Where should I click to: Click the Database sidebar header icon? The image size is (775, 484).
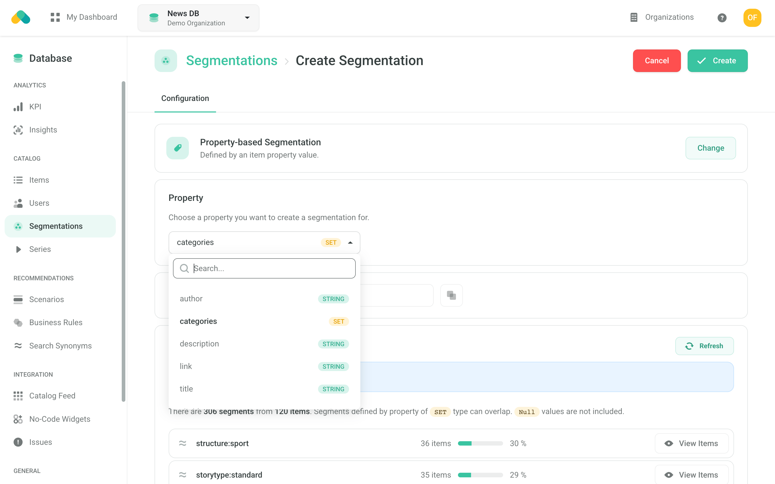[x=18, y=58]
